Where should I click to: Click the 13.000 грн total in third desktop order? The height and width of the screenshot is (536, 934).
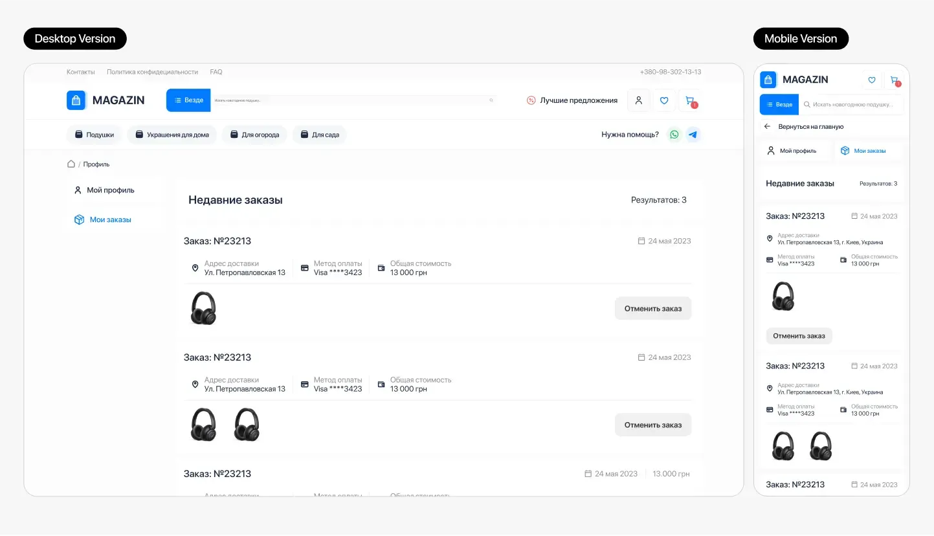tap(671, 474)
